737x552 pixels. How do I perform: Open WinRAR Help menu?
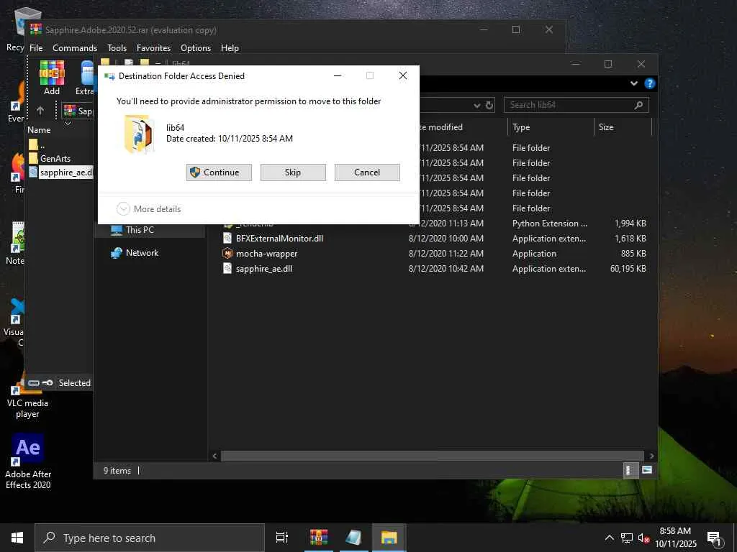click(230, 48)
